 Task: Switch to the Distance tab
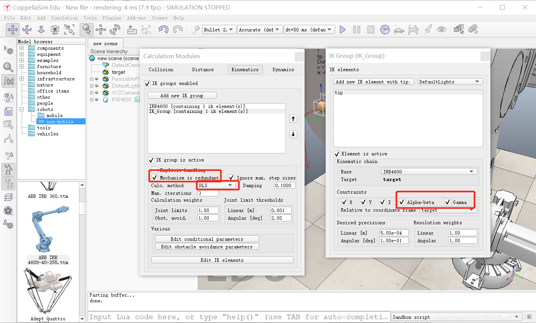[x=203, y=70]
